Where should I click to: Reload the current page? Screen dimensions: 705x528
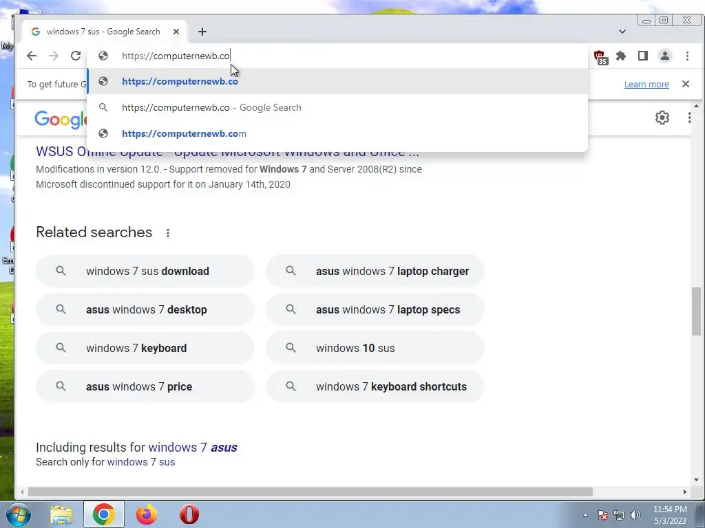[x=76, y=56]
